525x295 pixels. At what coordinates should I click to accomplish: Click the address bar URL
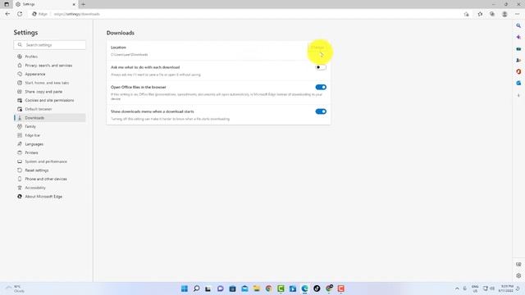[77, 14]
